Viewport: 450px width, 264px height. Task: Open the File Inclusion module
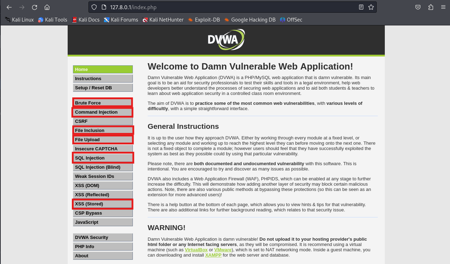pyautogui.click(x=103, y=131)
